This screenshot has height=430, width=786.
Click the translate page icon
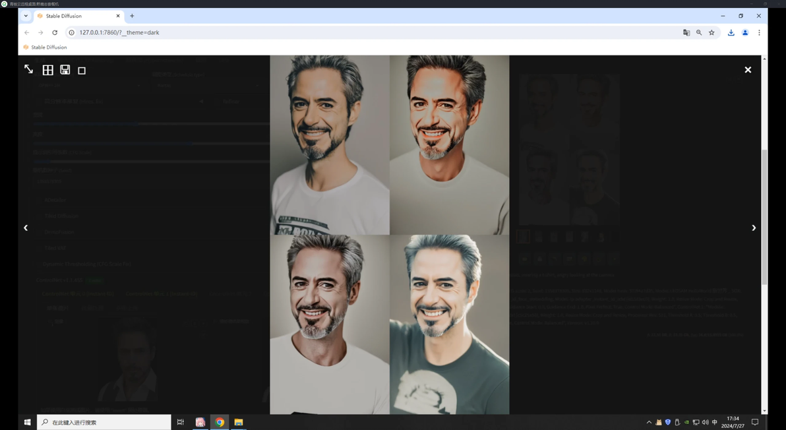(x=686, y=32)
